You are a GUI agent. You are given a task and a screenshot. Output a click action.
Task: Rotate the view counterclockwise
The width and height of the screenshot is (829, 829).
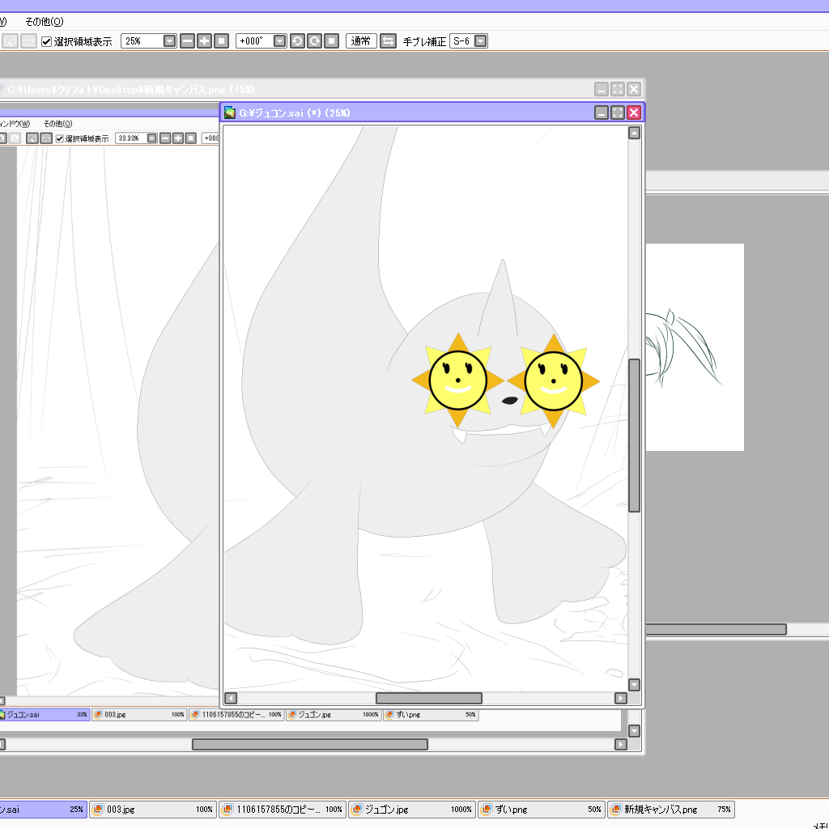(x=297, y=41)
